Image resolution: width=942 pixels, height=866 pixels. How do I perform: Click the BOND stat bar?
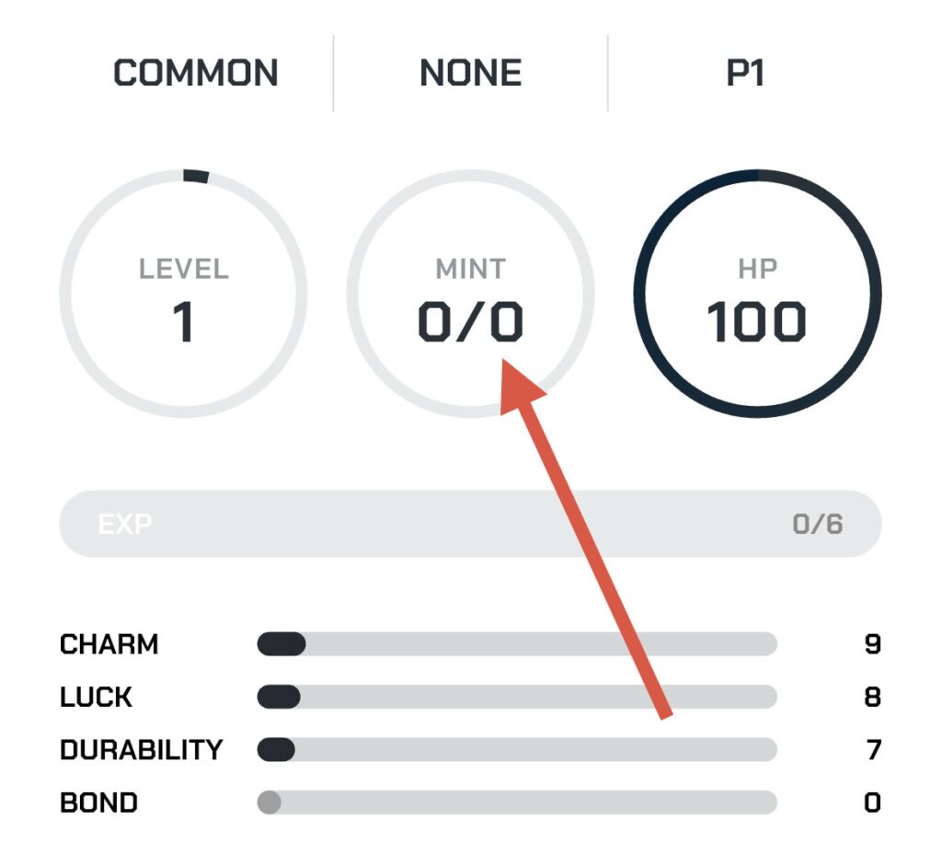517,802
